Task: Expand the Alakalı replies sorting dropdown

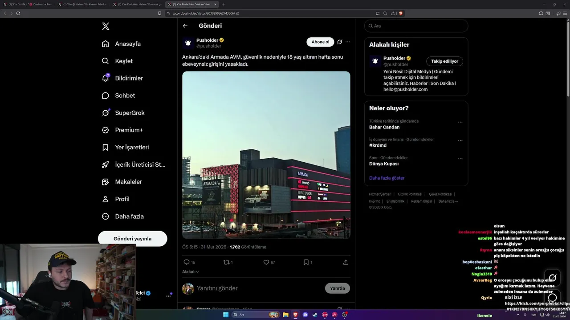Action: tap(191, 272)
